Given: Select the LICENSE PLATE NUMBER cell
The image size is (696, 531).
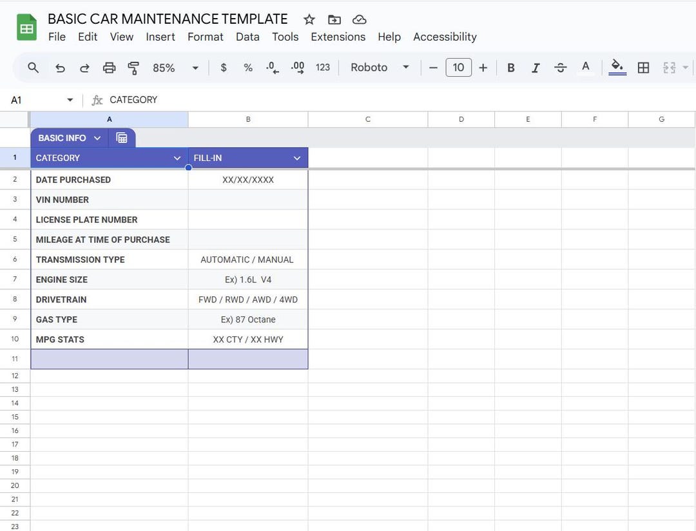Looking at the screenshot, I should (x=109, y=220).
